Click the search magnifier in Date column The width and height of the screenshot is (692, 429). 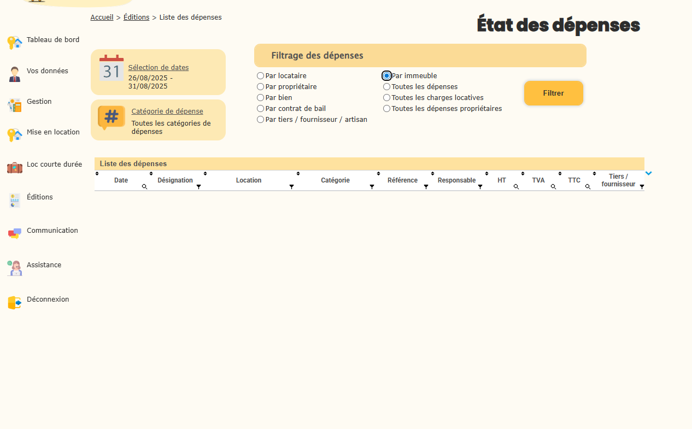coord(145,187)
